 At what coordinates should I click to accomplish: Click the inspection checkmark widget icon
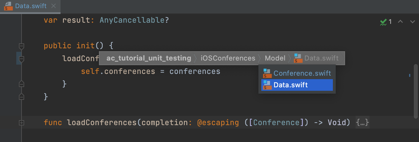383,22
